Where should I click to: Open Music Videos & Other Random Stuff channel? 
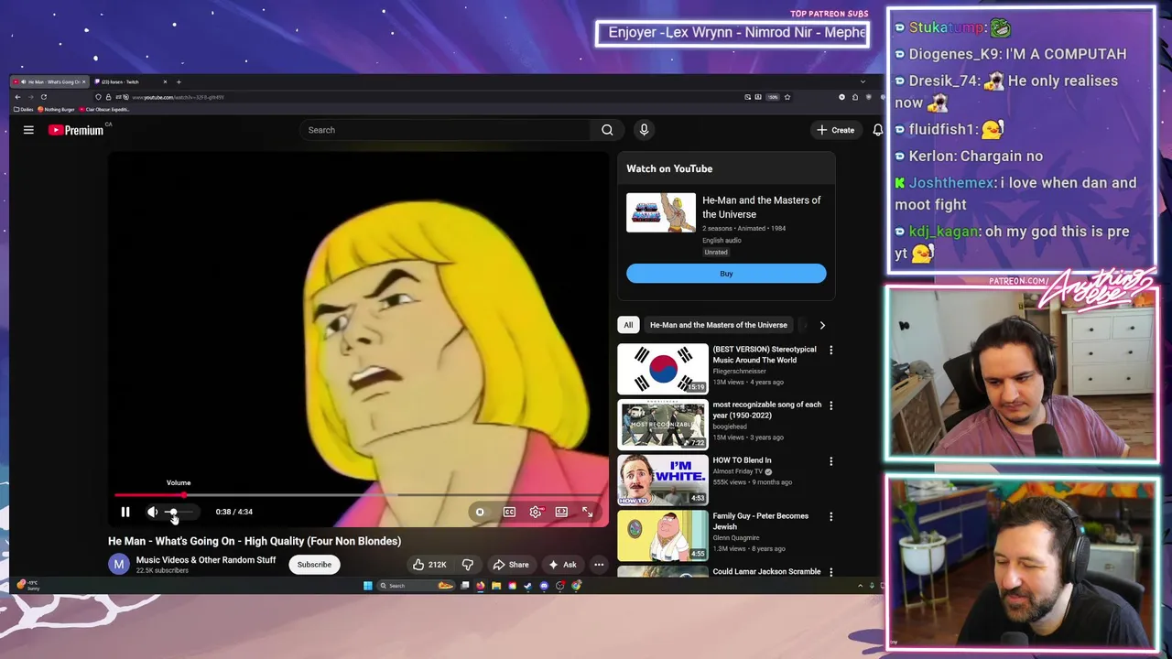(x=206, y=560)
